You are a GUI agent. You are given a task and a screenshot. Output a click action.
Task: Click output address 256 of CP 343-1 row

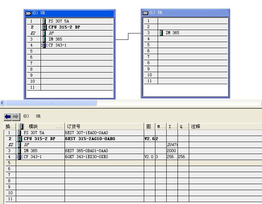pos(183,157)
